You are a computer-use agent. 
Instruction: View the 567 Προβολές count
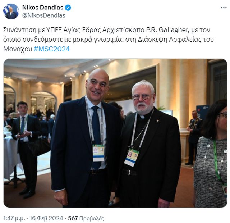[x=86, y=218]
